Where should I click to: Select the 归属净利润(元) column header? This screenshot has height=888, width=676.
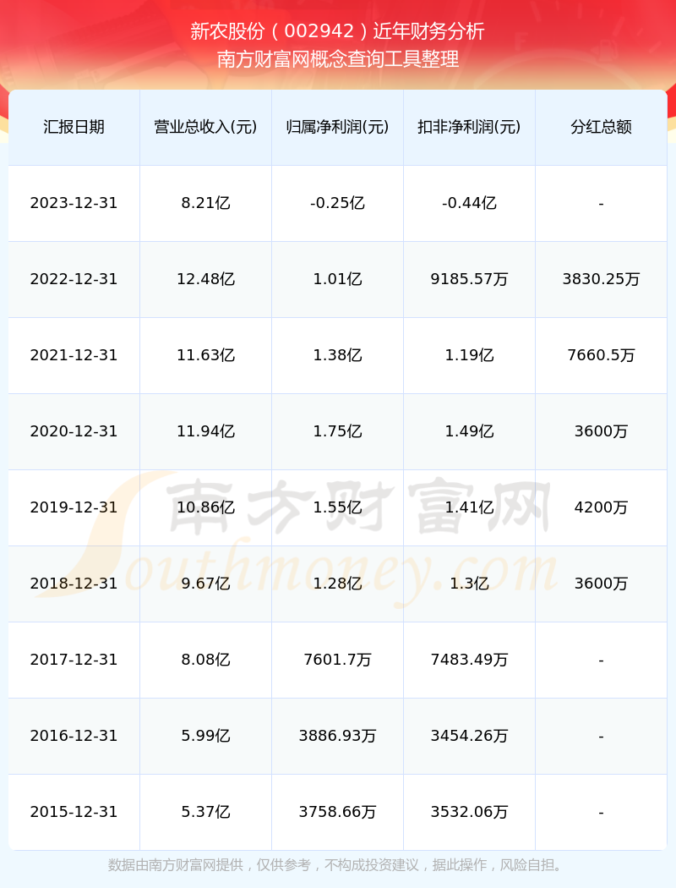(x=338, y=127)
